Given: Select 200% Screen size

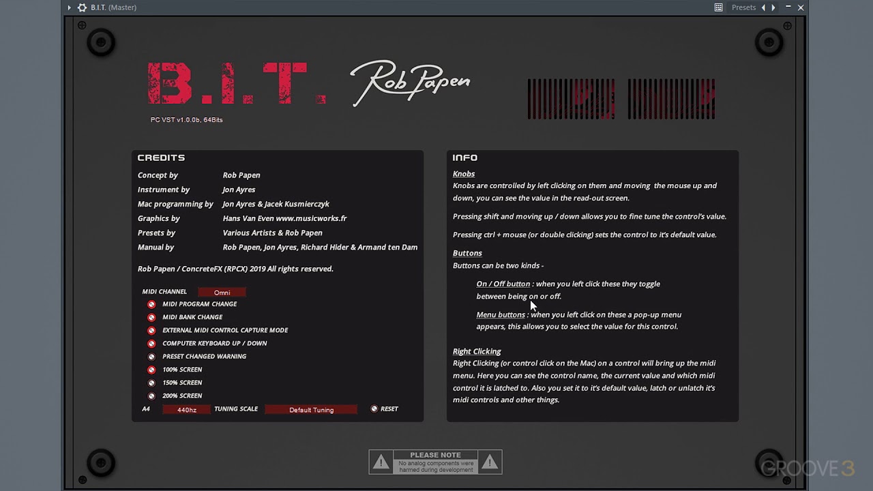Looking at the screenshot, I should (x=151, y=396).
